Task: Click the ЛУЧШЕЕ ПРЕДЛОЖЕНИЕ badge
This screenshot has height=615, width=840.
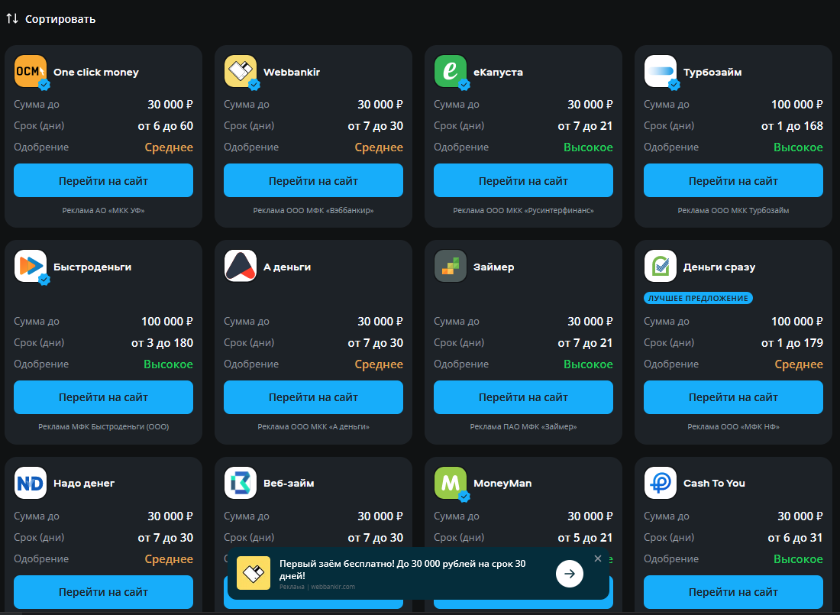Action: 698,298
